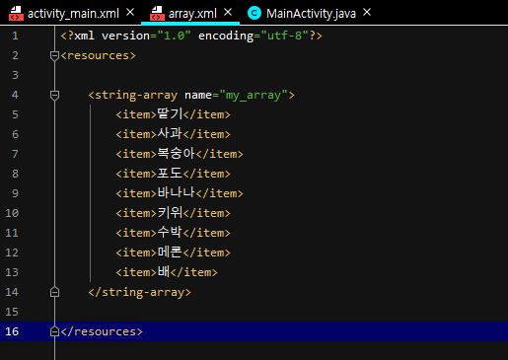The height and width of the screenshot is (360, 508).
Task: Click the closing string-array tag
Action: (139, 292)
